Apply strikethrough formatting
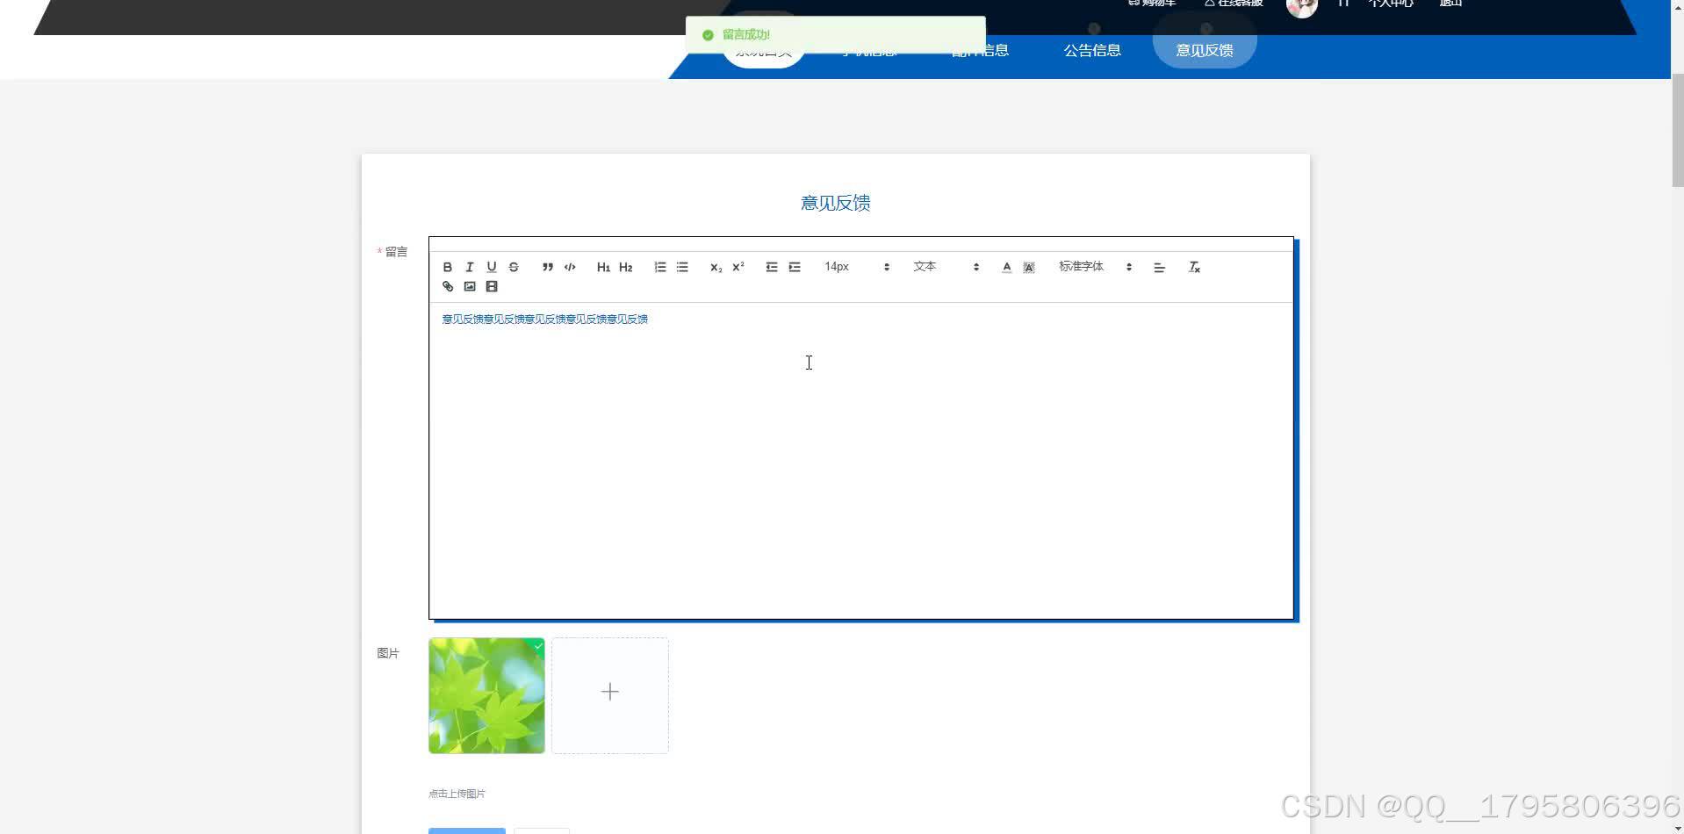The height and width of the screenshot is (834, 1684). point(513,267)
